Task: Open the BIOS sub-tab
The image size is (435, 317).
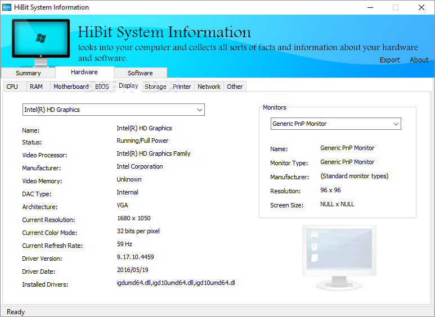Action: click(x=102, y=87)
